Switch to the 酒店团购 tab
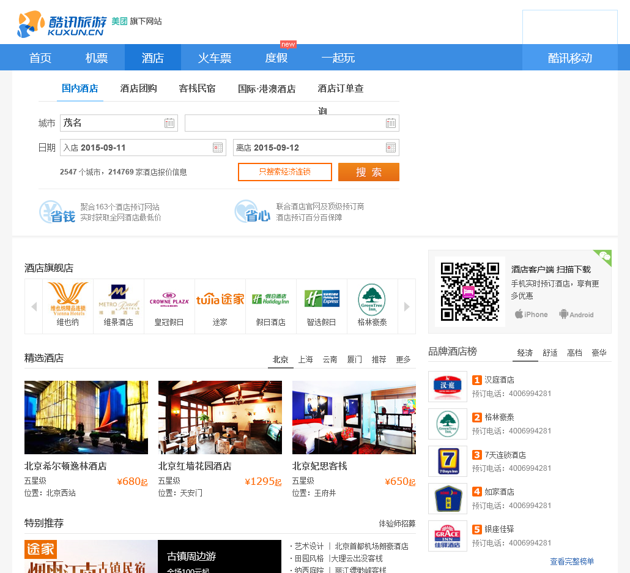 (138, 89)
